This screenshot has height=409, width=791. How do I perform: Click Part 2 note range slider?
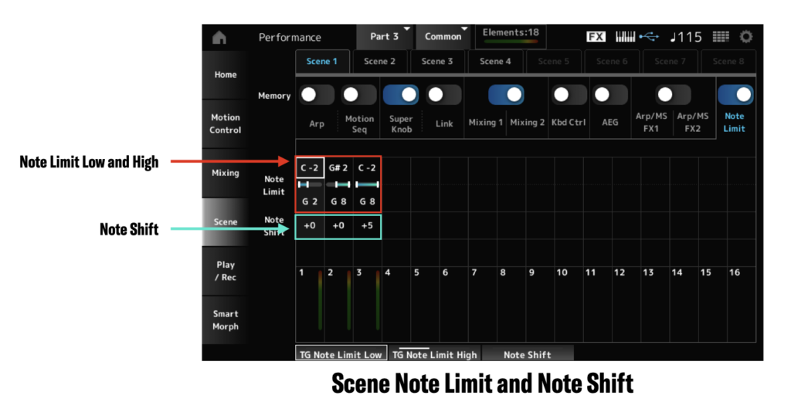click(338, 185)
